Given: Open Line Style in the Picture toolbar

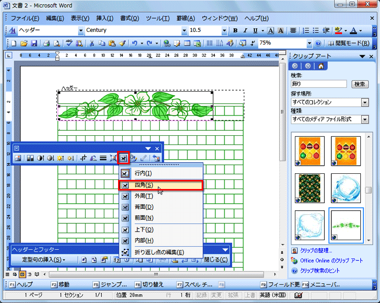Looking at the screenshot, I should tap(103, 158).
